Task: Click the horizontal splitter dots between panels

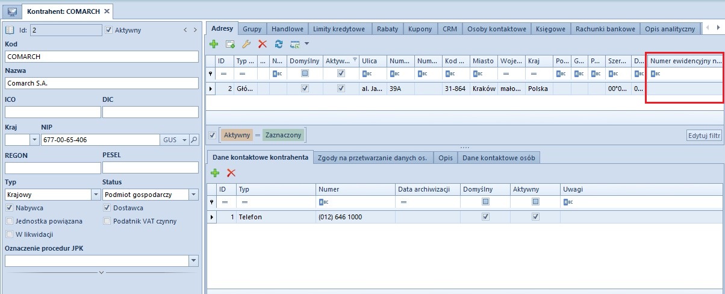Action: 464,147
